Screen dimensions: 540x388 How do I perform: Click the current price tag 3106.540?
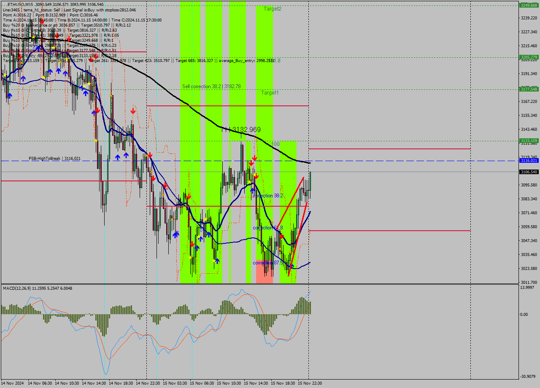[x=529, y=172]
